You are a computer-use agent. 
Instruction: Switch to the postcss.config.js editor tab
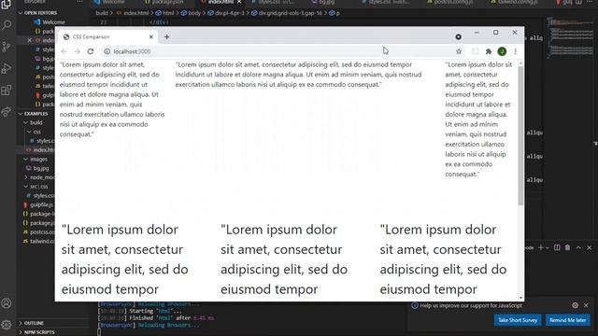tap(449, 2)
